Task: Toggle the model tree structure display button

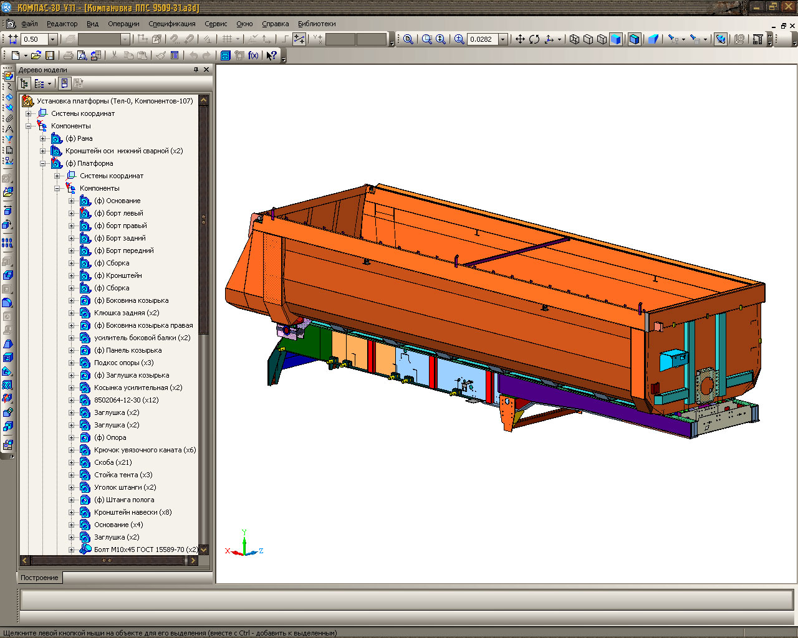Action: (24, 83)
